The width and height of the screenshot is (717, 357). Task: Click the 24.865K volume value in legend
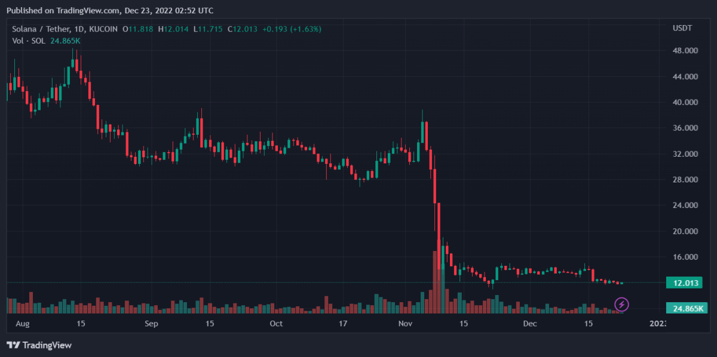[64, 41]
